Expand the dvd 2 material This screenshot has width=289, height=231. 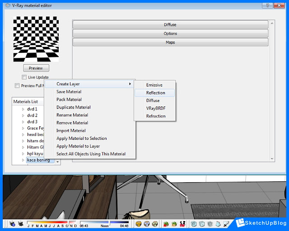click(23, 115)
